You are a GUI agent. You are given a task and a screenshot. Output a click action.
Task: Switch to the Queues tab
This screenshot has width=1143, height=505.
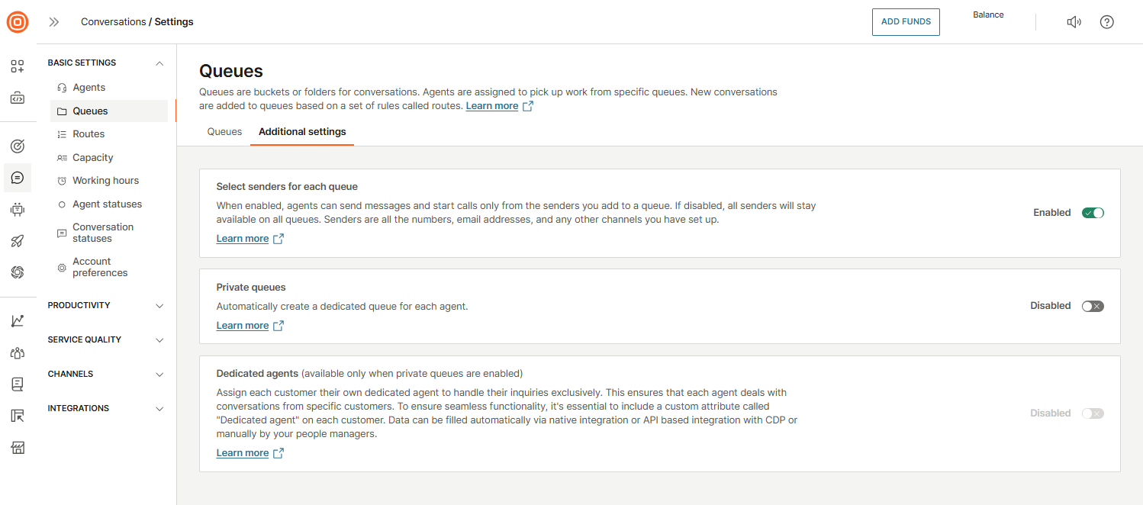[224, 132]
